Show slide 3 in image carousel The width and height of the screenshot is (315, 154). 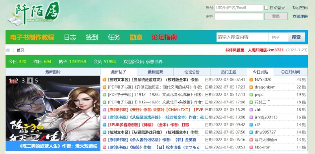[23, 81]
